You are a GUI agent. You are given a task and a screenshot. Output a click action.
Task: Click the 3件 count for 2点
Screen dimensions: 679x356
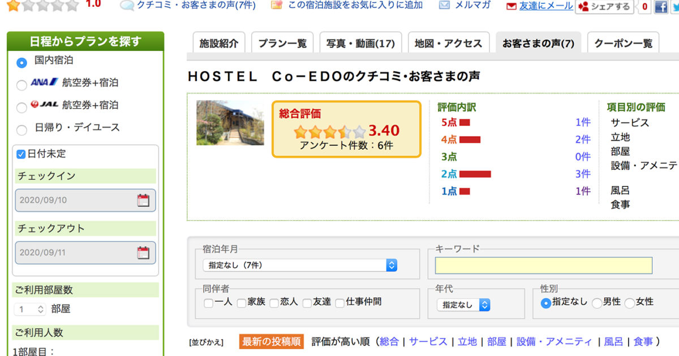pos(583,174)
